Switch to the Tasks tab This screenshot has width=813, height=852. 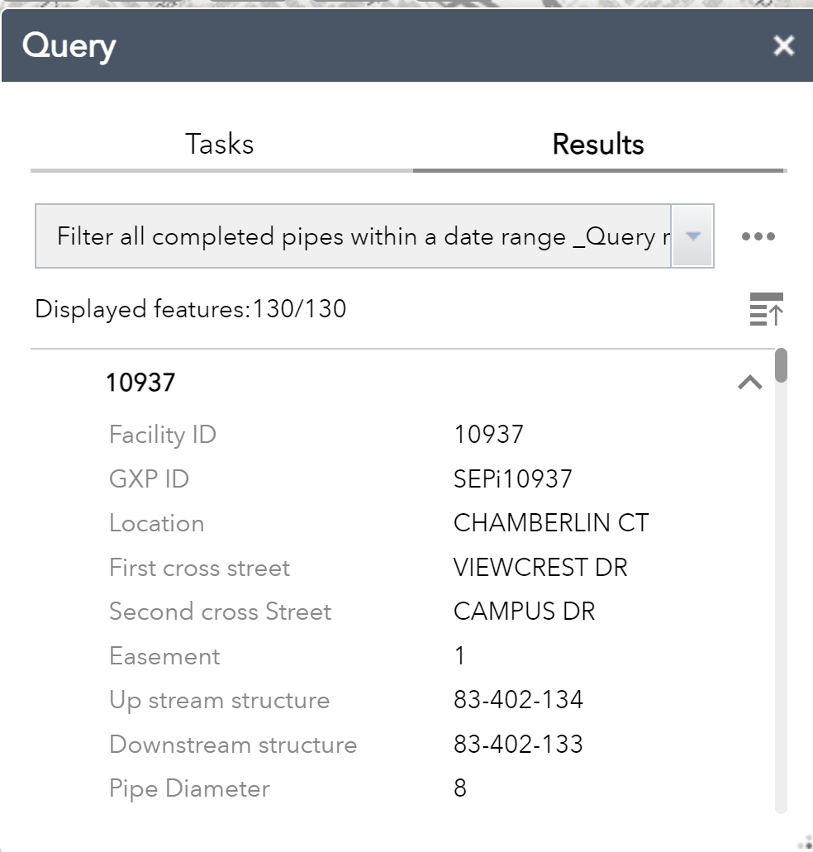[218, 144]
